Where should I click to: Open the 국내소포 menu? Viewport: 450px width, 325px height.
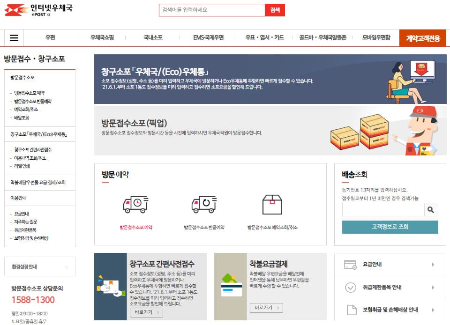pos(153,37)
